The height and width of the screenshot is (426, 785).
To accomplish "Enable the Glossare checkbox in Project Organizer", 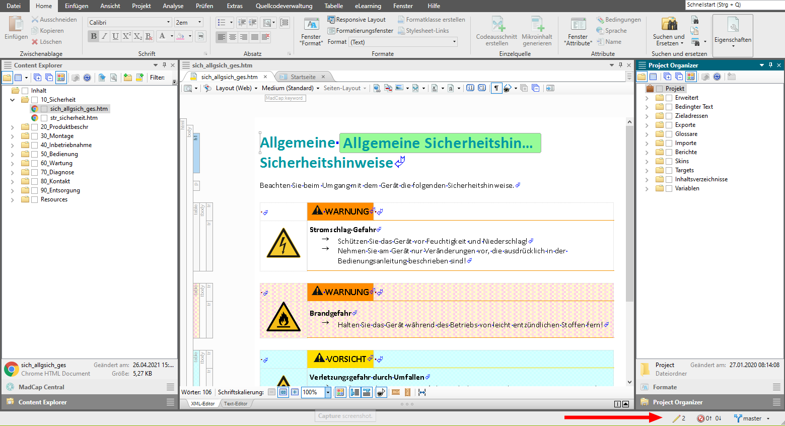I will tap(669, 134).
